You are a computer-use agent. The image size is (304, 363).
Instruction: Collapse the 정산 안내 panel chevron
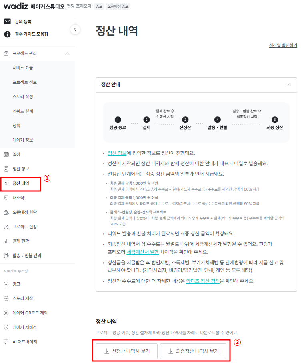[289, 85]
